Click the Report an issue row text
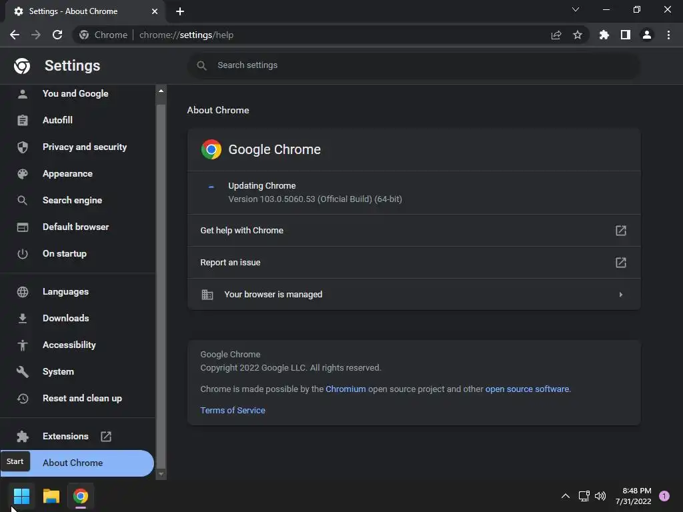The width and height of the screenshot is (683, 512). (230, 263)
